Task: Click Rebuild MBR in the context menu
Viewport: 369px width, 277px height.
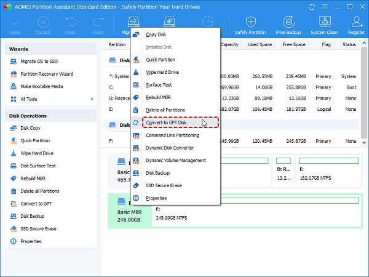Action: 175,97
